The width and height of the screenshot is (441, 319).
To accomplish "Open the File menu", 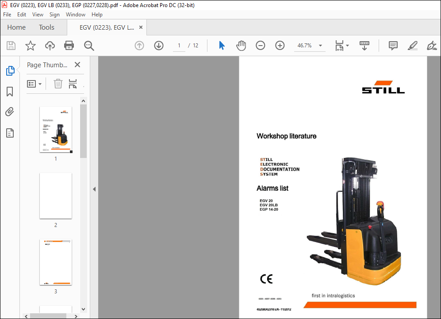I will point(7,15).
